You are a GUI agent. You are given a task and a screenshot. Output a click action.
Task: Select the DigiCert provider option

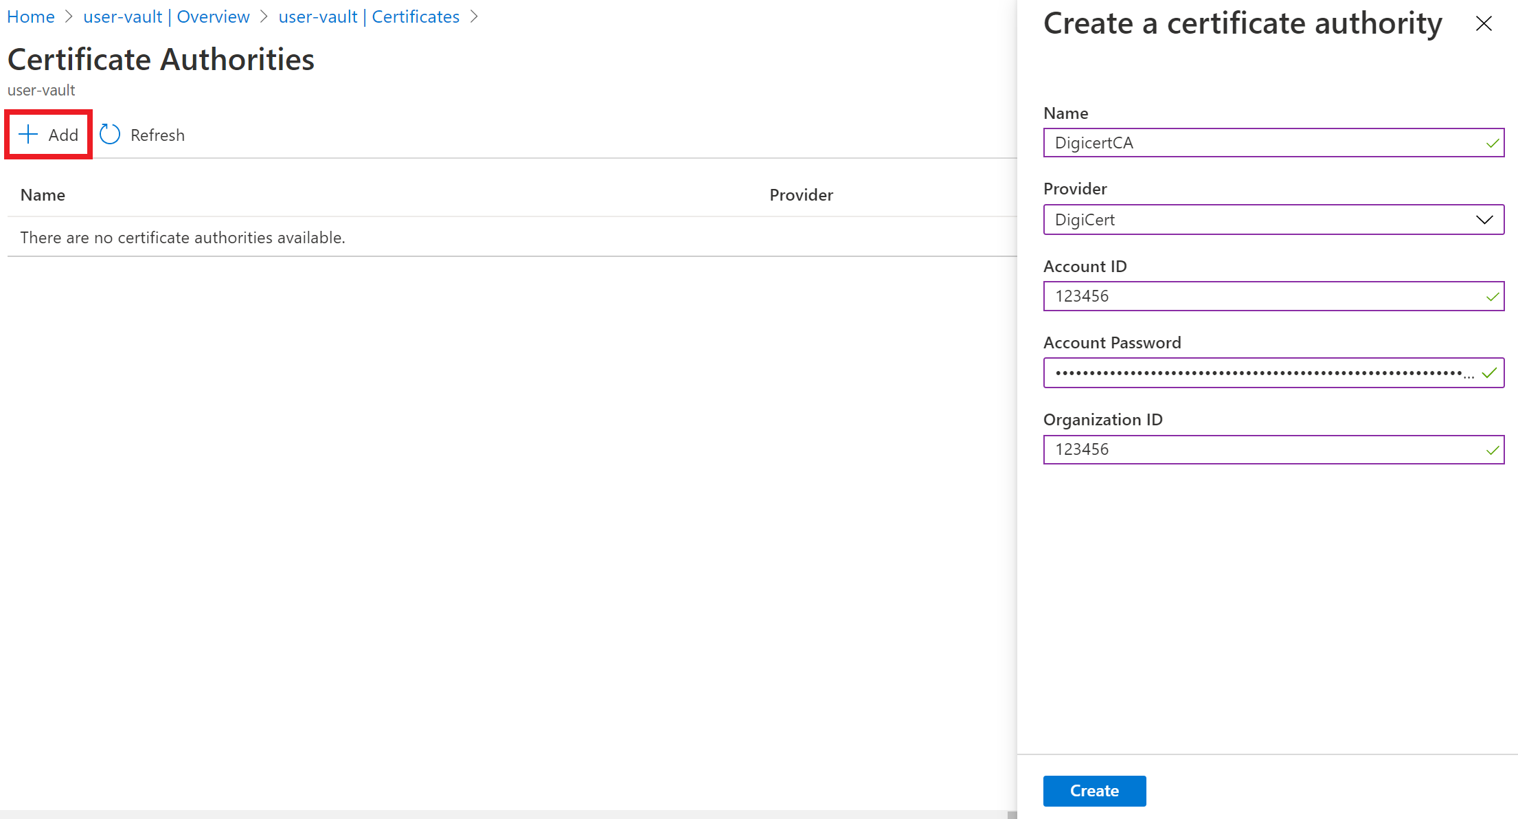(1272, 219)
